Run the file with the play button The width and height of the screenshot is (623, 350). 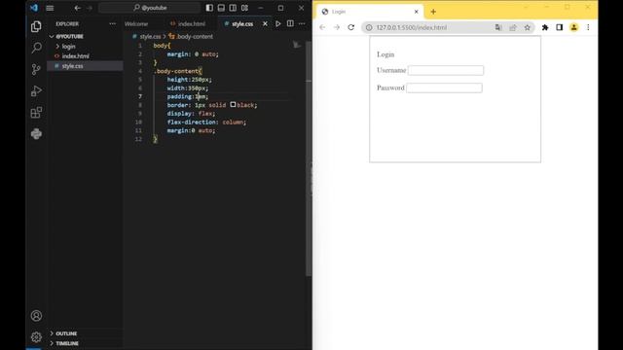coord(278,23)
